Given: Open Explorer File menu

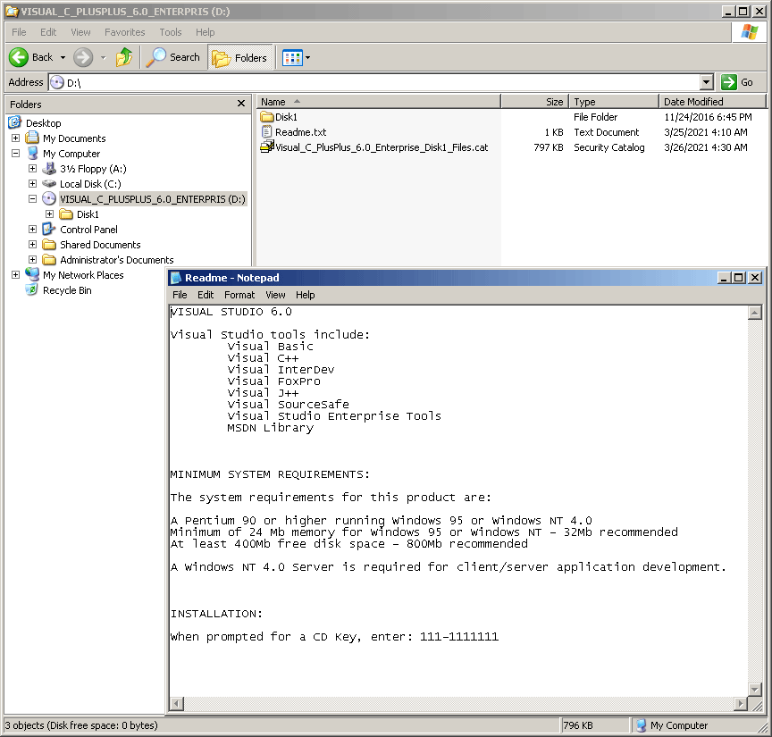Looking at the screenshot, I should pyautogui.click(x=19, y=32).
